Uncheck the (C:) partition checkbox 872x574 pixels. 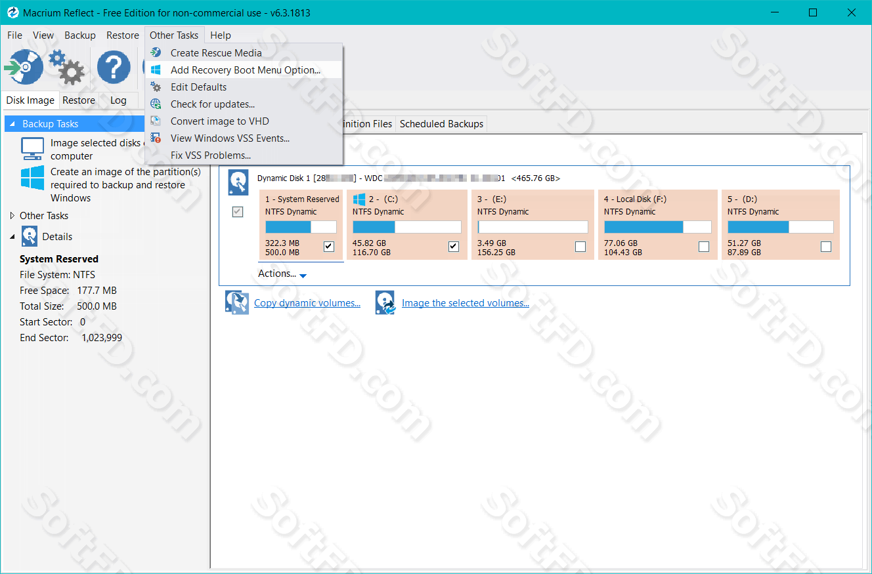(x=453, y=247)
